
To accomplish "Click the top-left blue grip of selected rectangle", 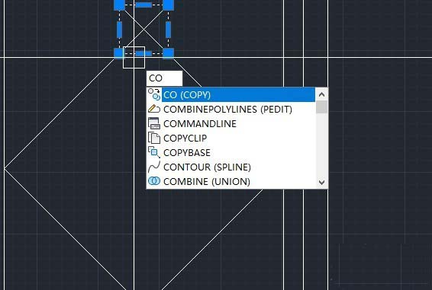I will pyautogui.click(x=119, y=5).
